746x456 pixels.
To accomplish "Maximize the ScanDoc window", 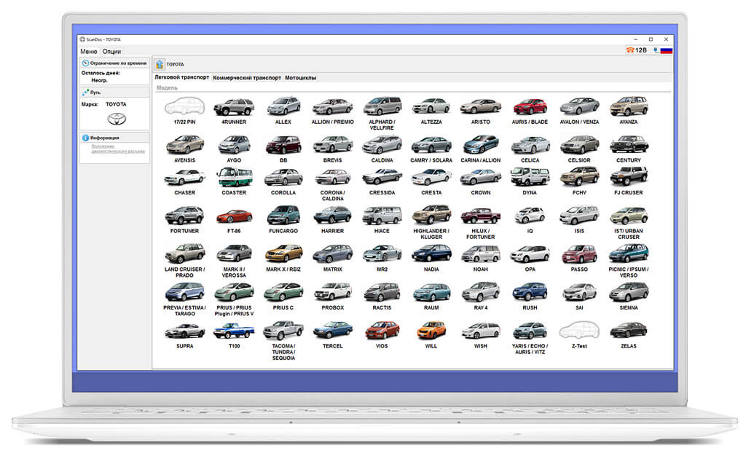I will 651,39.
